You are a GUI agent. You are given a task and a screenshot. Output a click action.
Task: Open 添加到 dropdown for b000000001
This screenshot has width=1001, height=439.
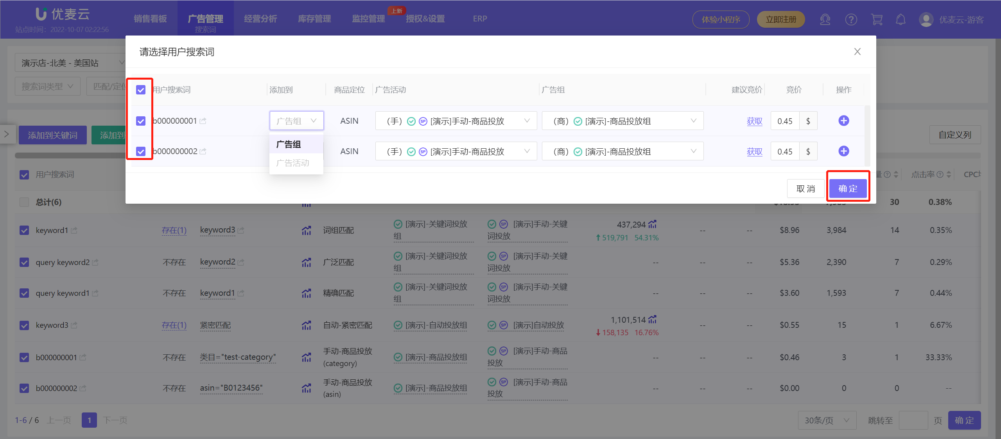(296, 121)
